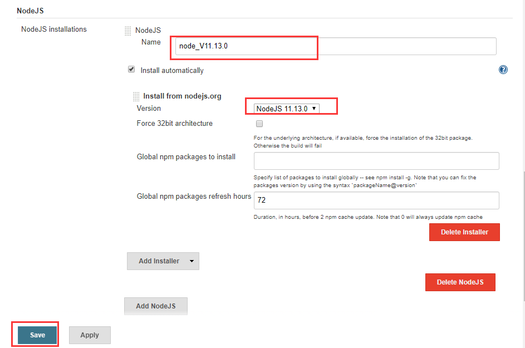Click the Global npm packages to install label
525x348 pixels.
coord(186,157)
